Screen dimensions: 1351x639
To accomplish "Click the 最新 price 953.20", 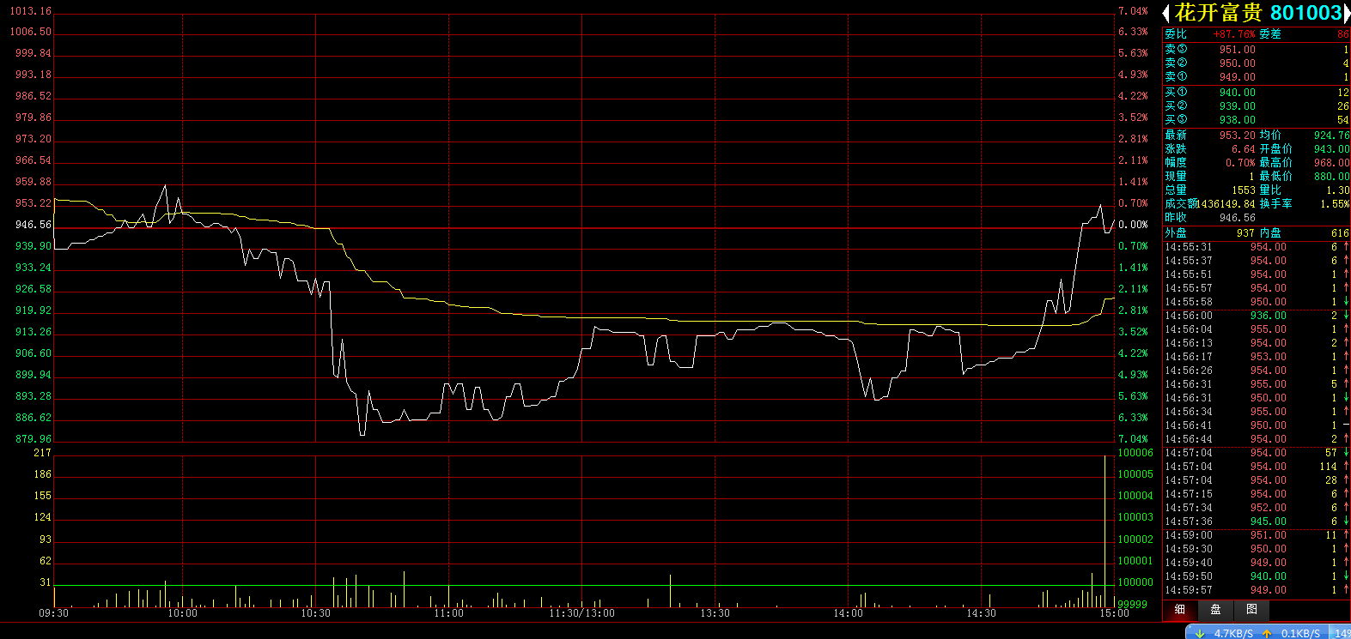I will (x=1238, y=136).
